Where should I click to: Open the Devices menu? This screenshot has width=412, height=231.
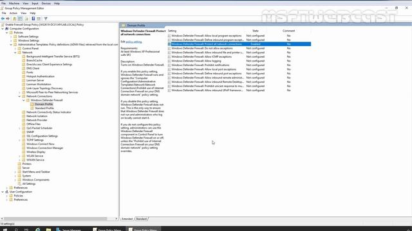pos(46,3)
